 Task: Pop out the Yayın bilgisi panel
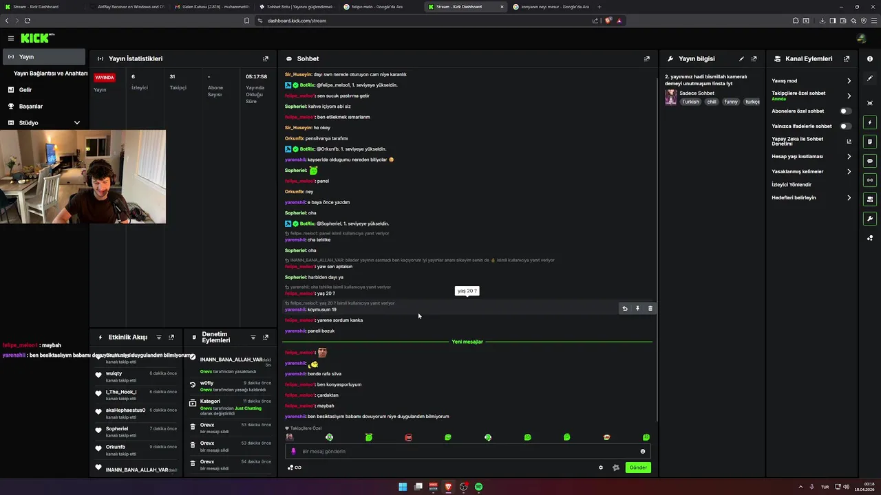(754, 58)
